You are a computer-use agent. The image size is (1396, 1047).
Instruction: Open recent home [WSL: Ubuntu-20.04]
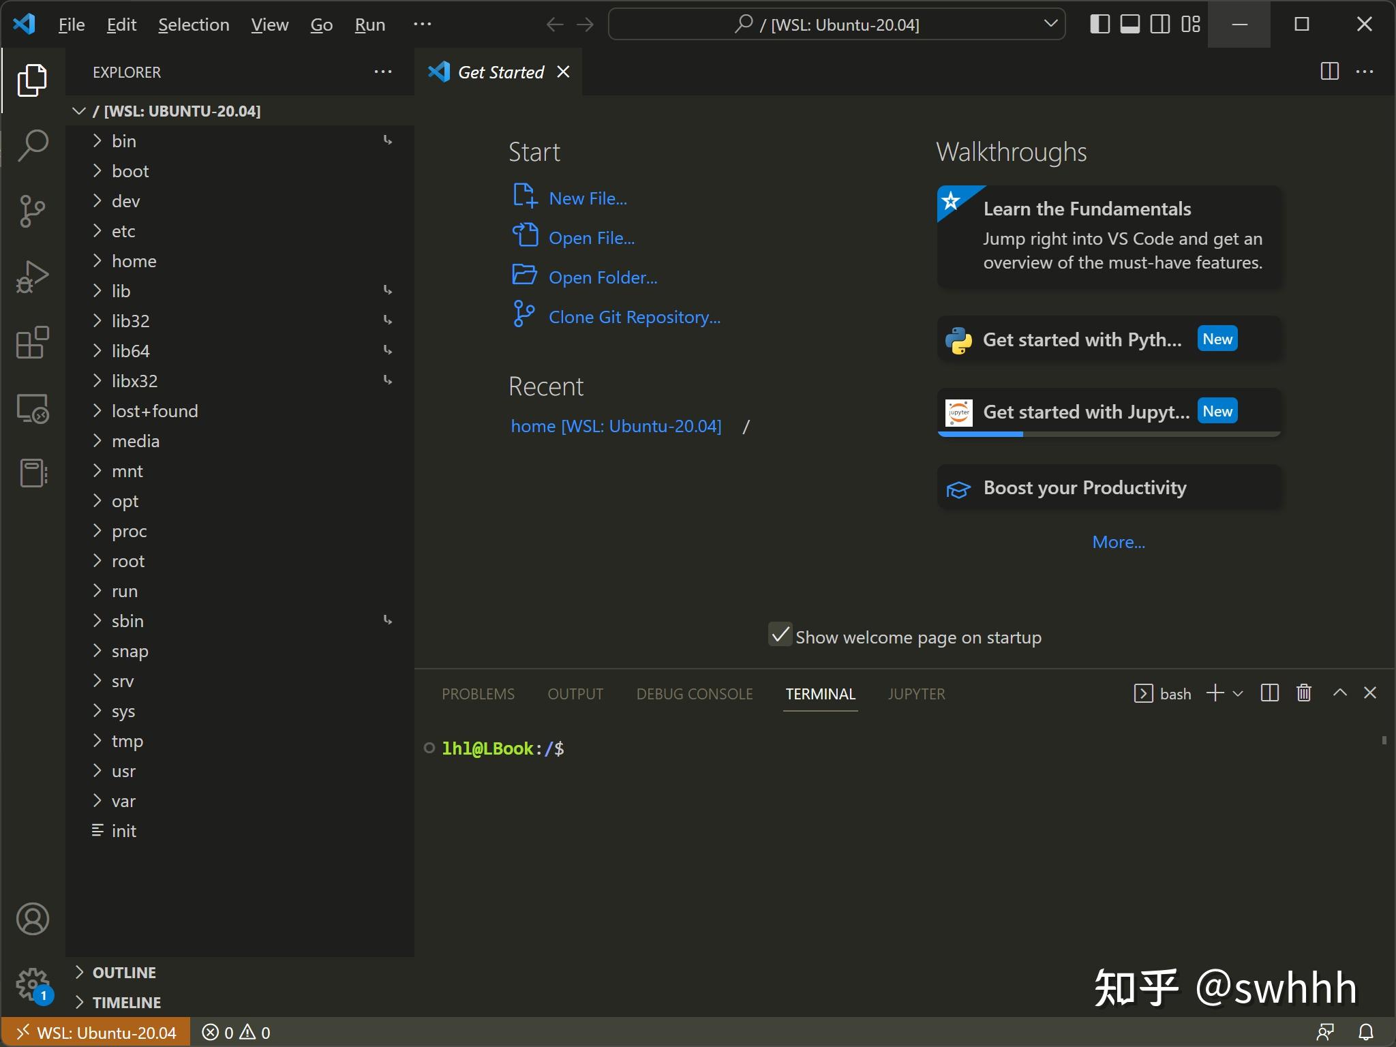(x=616, y=426)
